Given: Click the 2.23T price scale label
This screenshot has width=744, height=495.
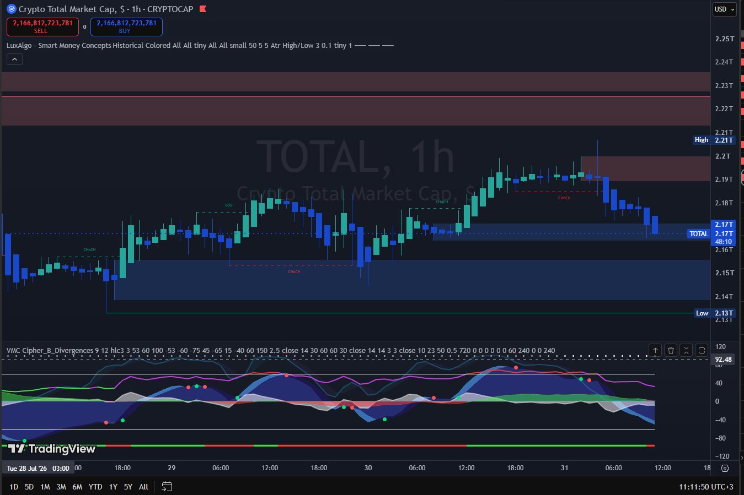Looking at the screenshot, I should click(724, 86).
